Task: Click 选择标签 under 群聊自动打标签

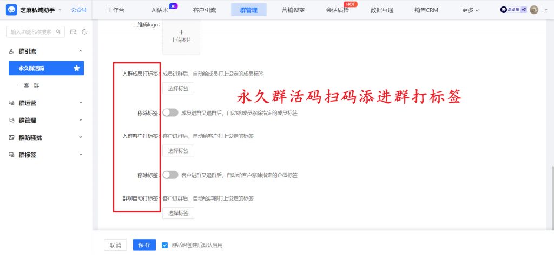Action: (x=178, y=213)
